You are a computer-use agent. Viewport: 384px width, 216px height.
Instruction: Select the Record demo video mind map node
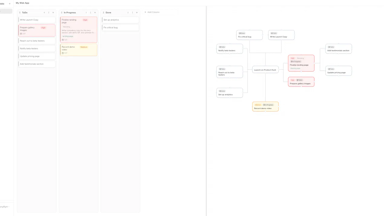point(265,106)
